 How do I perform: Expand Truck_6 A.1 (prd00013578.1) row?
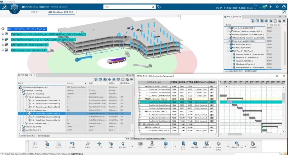(228, 28)
